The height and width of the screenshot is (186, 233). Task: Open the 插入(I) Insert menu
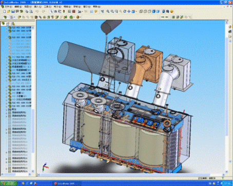point(38,7)
